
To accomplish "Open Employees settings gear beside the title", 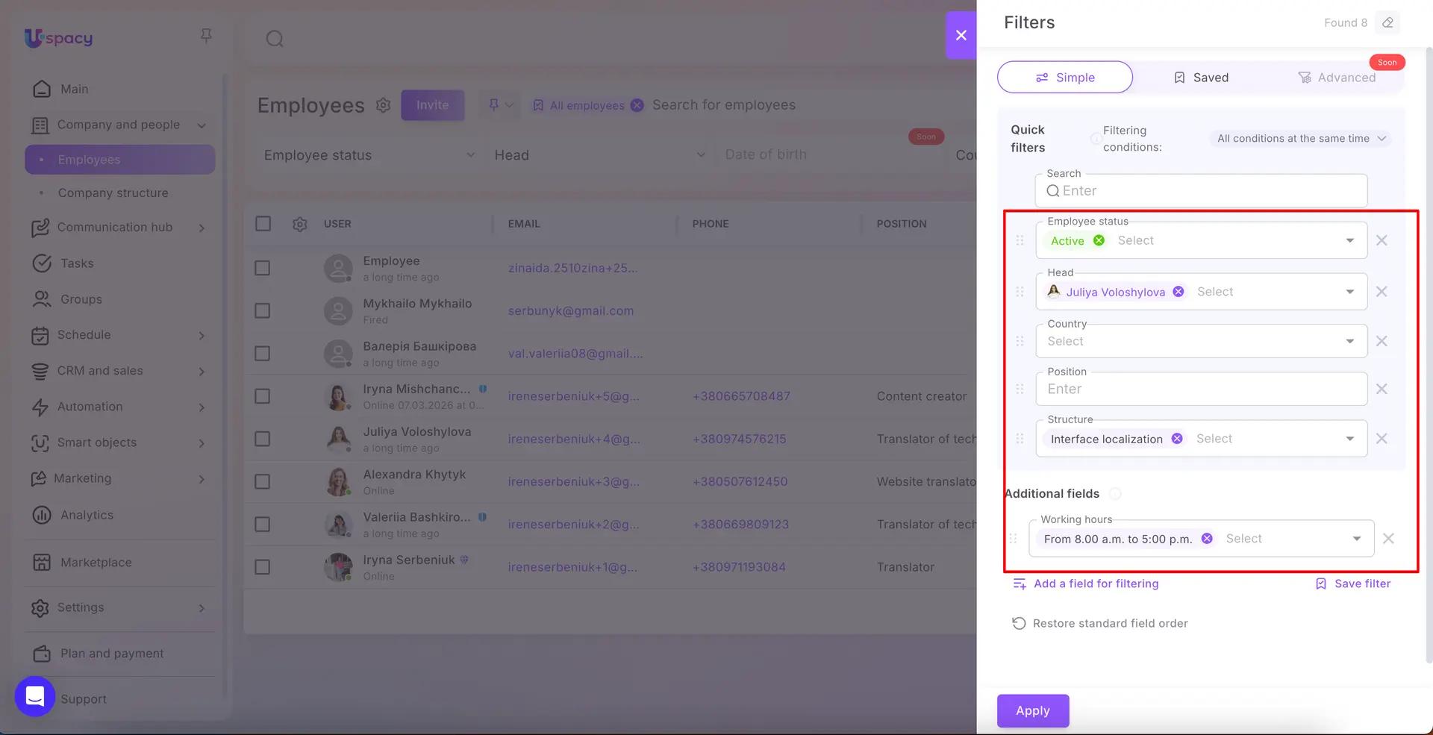I will tap(383, 105).
